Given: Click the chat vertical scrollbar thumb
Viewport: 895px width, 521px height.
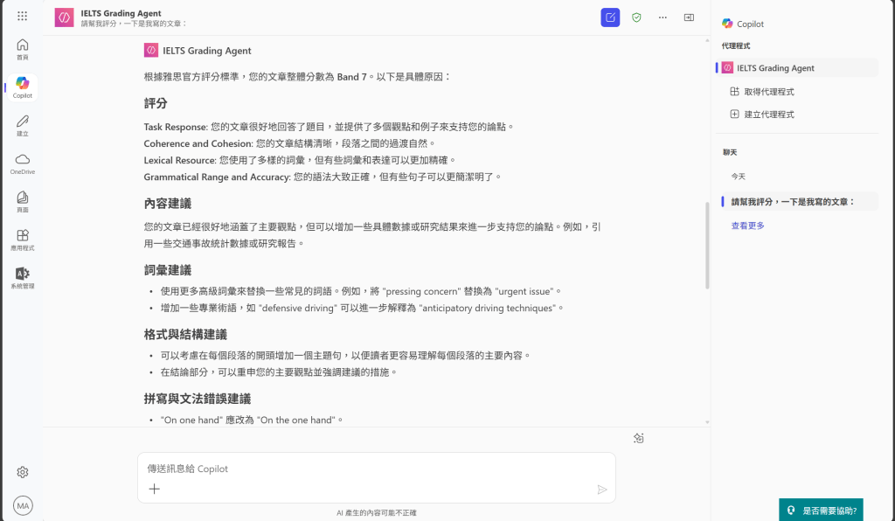Looking at the screenshot, I should [x=707, y=246].
